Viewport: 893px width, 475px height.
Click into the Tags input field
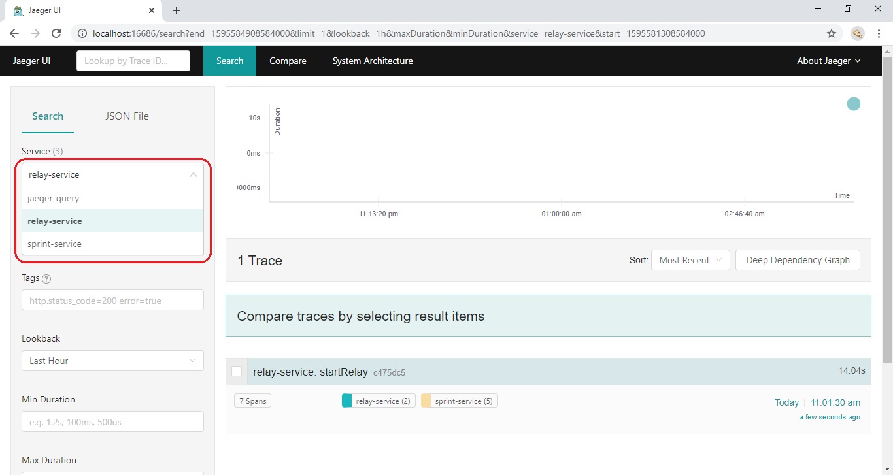(x=112, y=301)
